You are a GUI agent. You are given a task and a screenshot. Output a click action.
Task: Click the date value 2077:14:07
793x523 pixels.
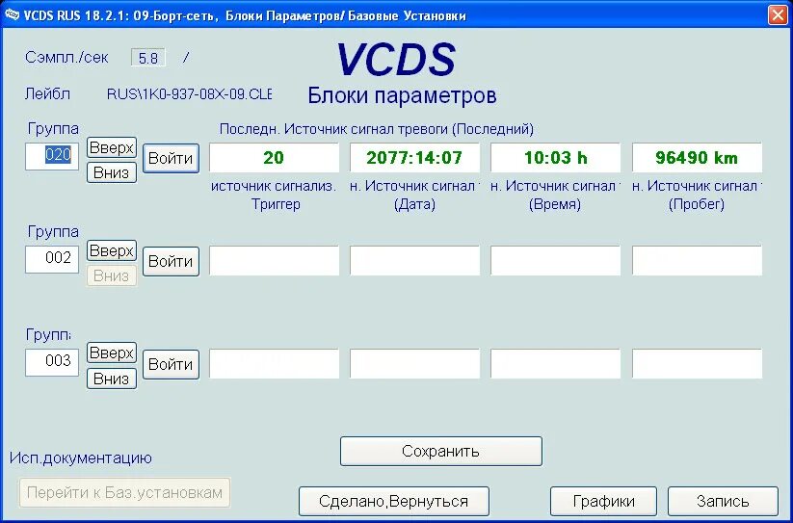[414, 158]
